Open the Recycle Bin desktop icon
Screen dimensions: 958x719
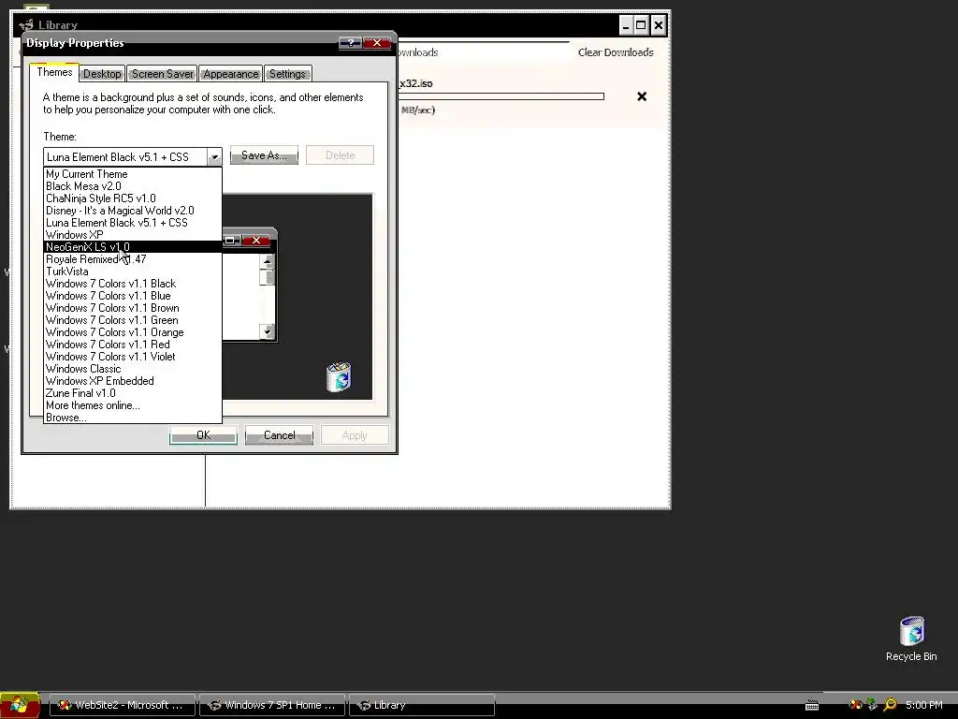tap(911, 638)
